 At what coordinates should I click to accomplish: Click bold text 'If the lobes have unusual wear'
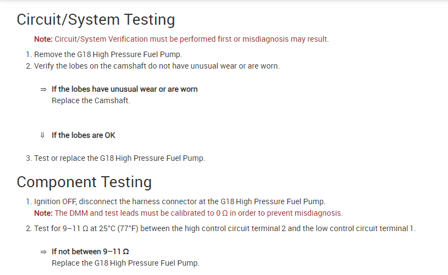125,89
